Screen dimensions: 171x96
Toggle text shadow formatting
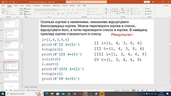click(x=44, y=13)
